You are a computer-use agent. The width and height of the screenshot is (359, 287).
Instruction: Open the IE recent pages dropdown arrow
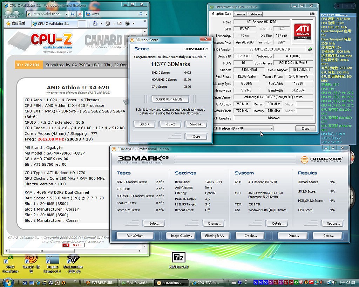tap(22, 14)
